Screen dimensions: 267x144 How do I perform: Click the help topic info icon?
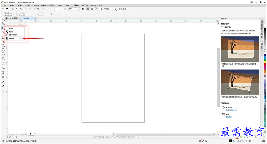[x=223, y=107]
